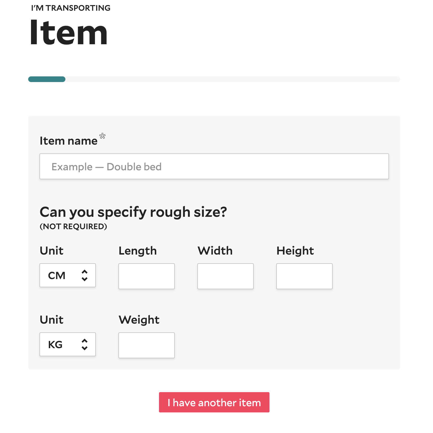Click the "Weight" label text
The image size is (433, 433).
[x=139, y=320]
